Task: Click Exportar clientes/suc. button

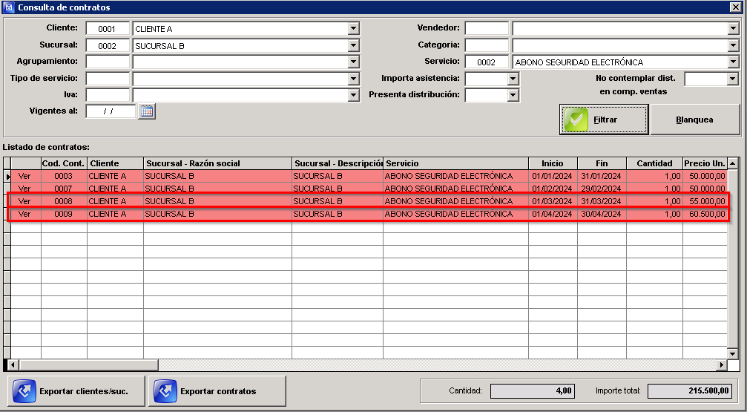Action: click(76, 391)
